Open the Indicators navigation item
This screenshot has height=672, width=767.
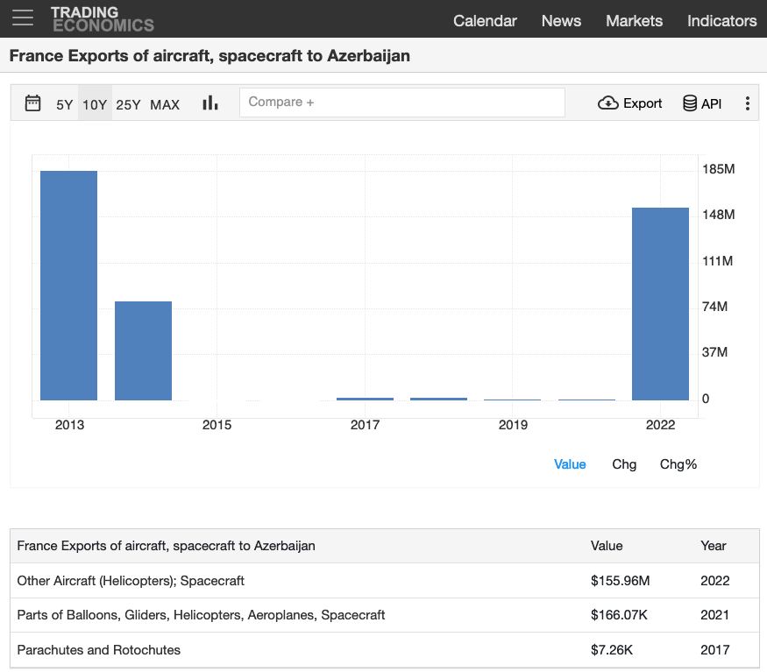[721, 20]
